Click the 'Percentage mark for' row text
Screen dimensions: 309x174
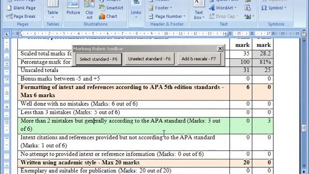[45, 62]
